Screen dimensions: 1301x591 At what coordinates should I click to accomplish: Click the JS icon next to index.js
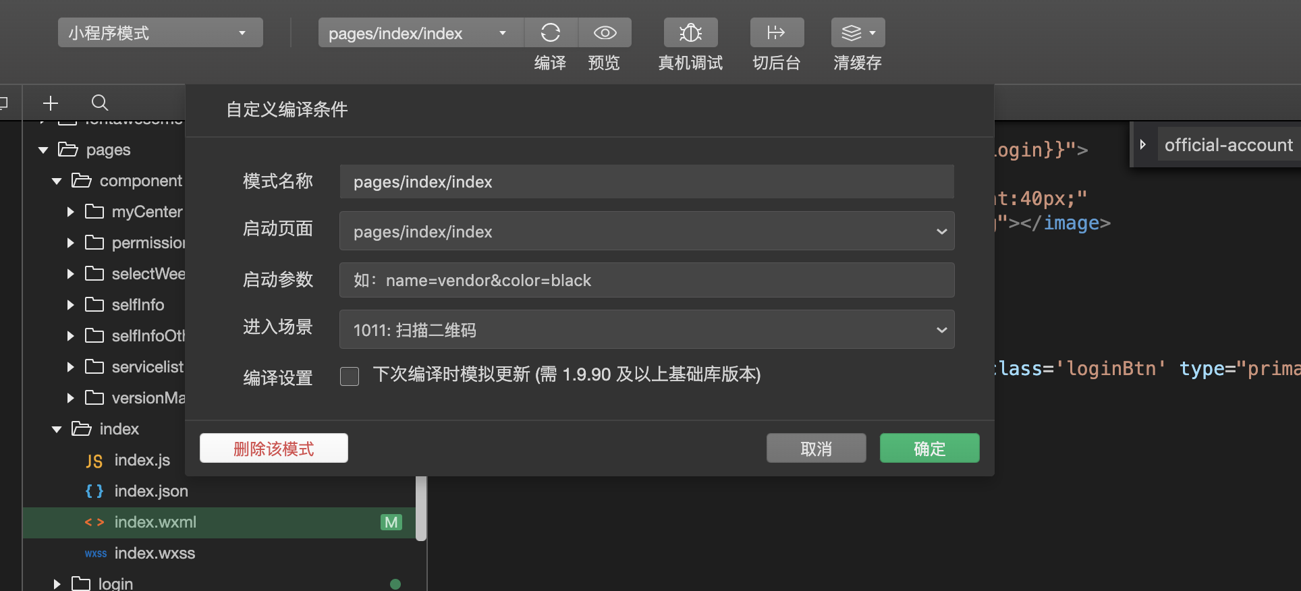pyautogui.click(x=94, y=461)
